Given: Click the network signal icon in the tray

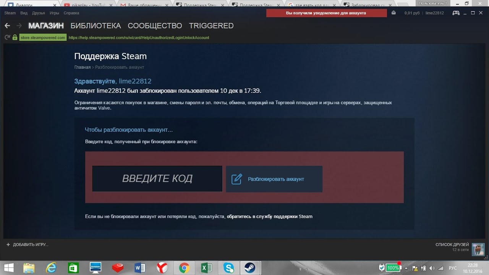Looking at the screenshot, I should pyautogui.click(x=441, y=268).
